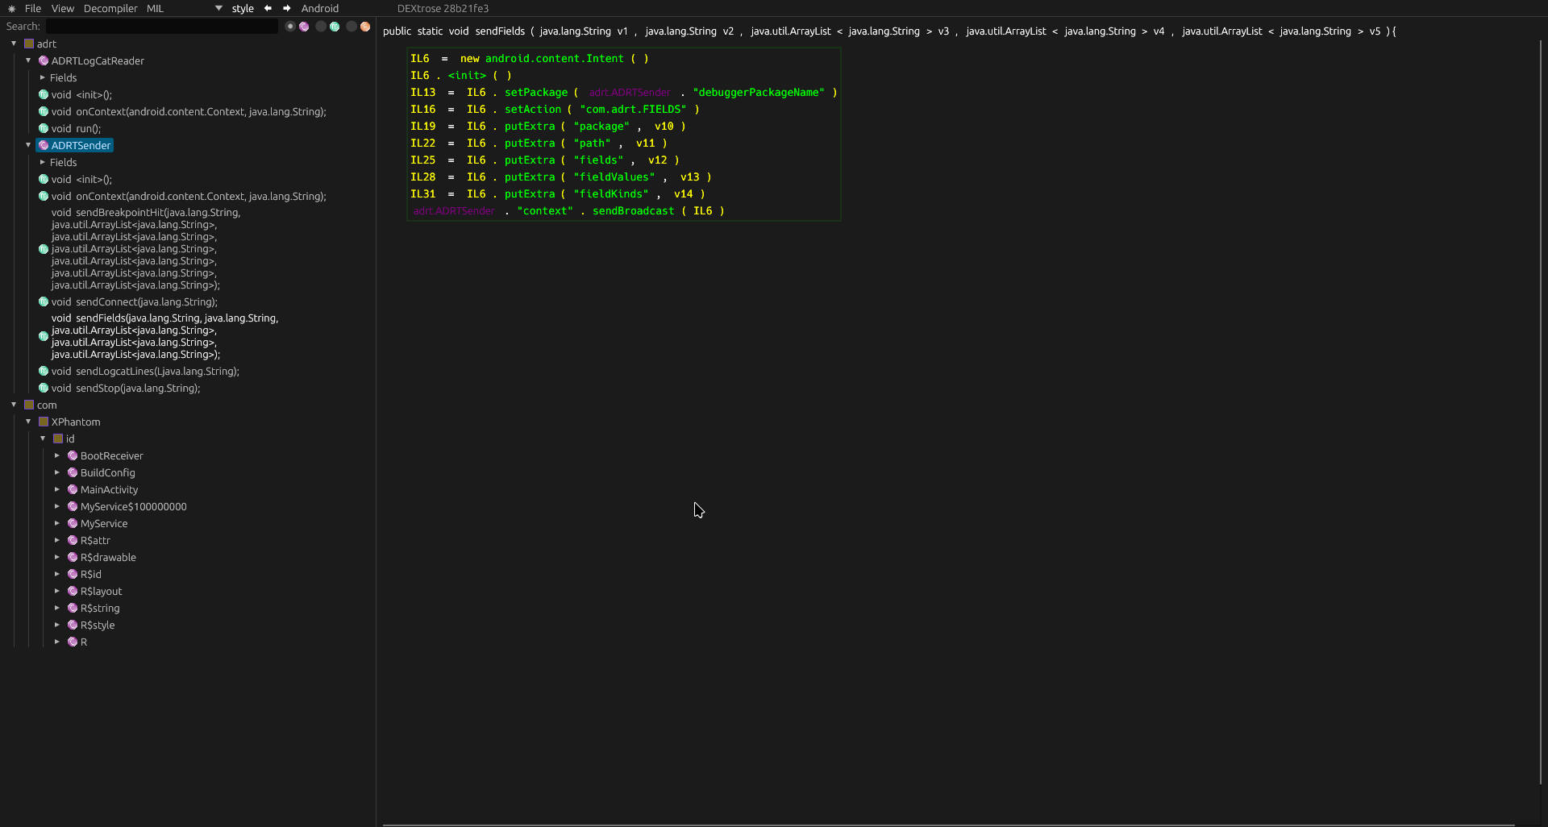
Task: Click the adrt package icon
Action: tap(29, 44)
